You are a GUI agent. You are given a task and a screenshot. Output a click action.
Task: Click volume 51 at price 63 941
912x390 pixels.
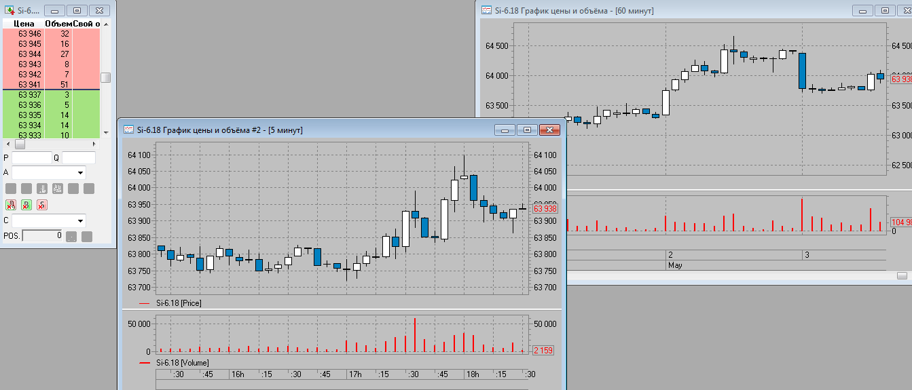click(x=65, y=85)
